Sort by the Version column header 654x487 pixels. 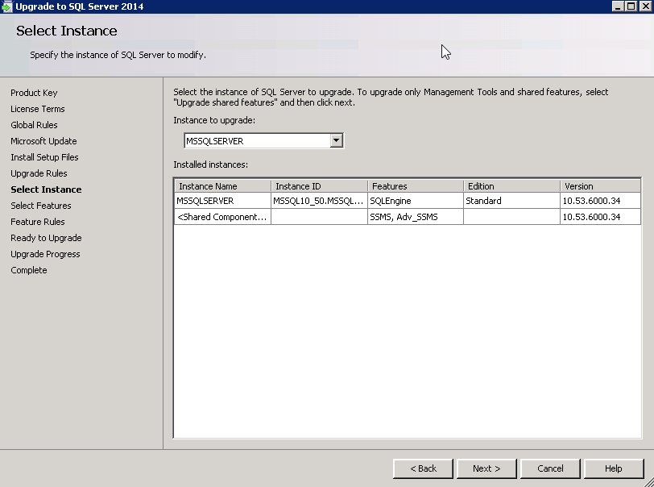[600, 186]
